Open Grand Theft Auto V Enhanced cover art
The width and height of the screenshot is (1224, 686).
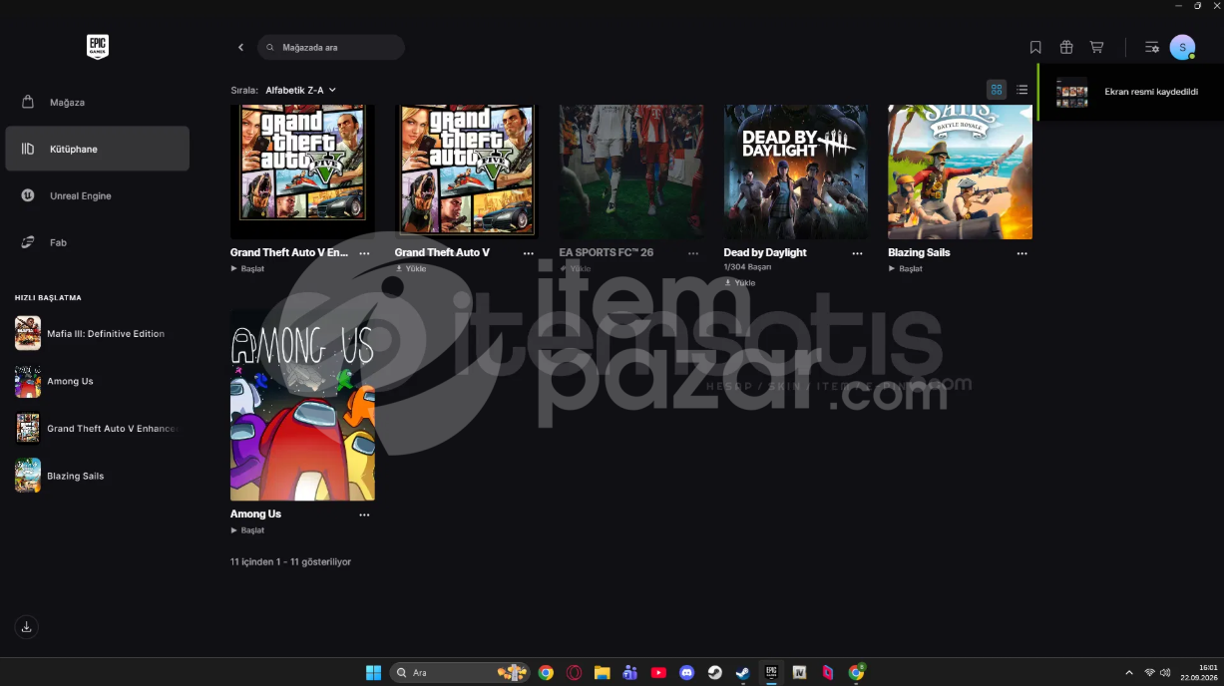pyautogui.click(x=302, y=171)
